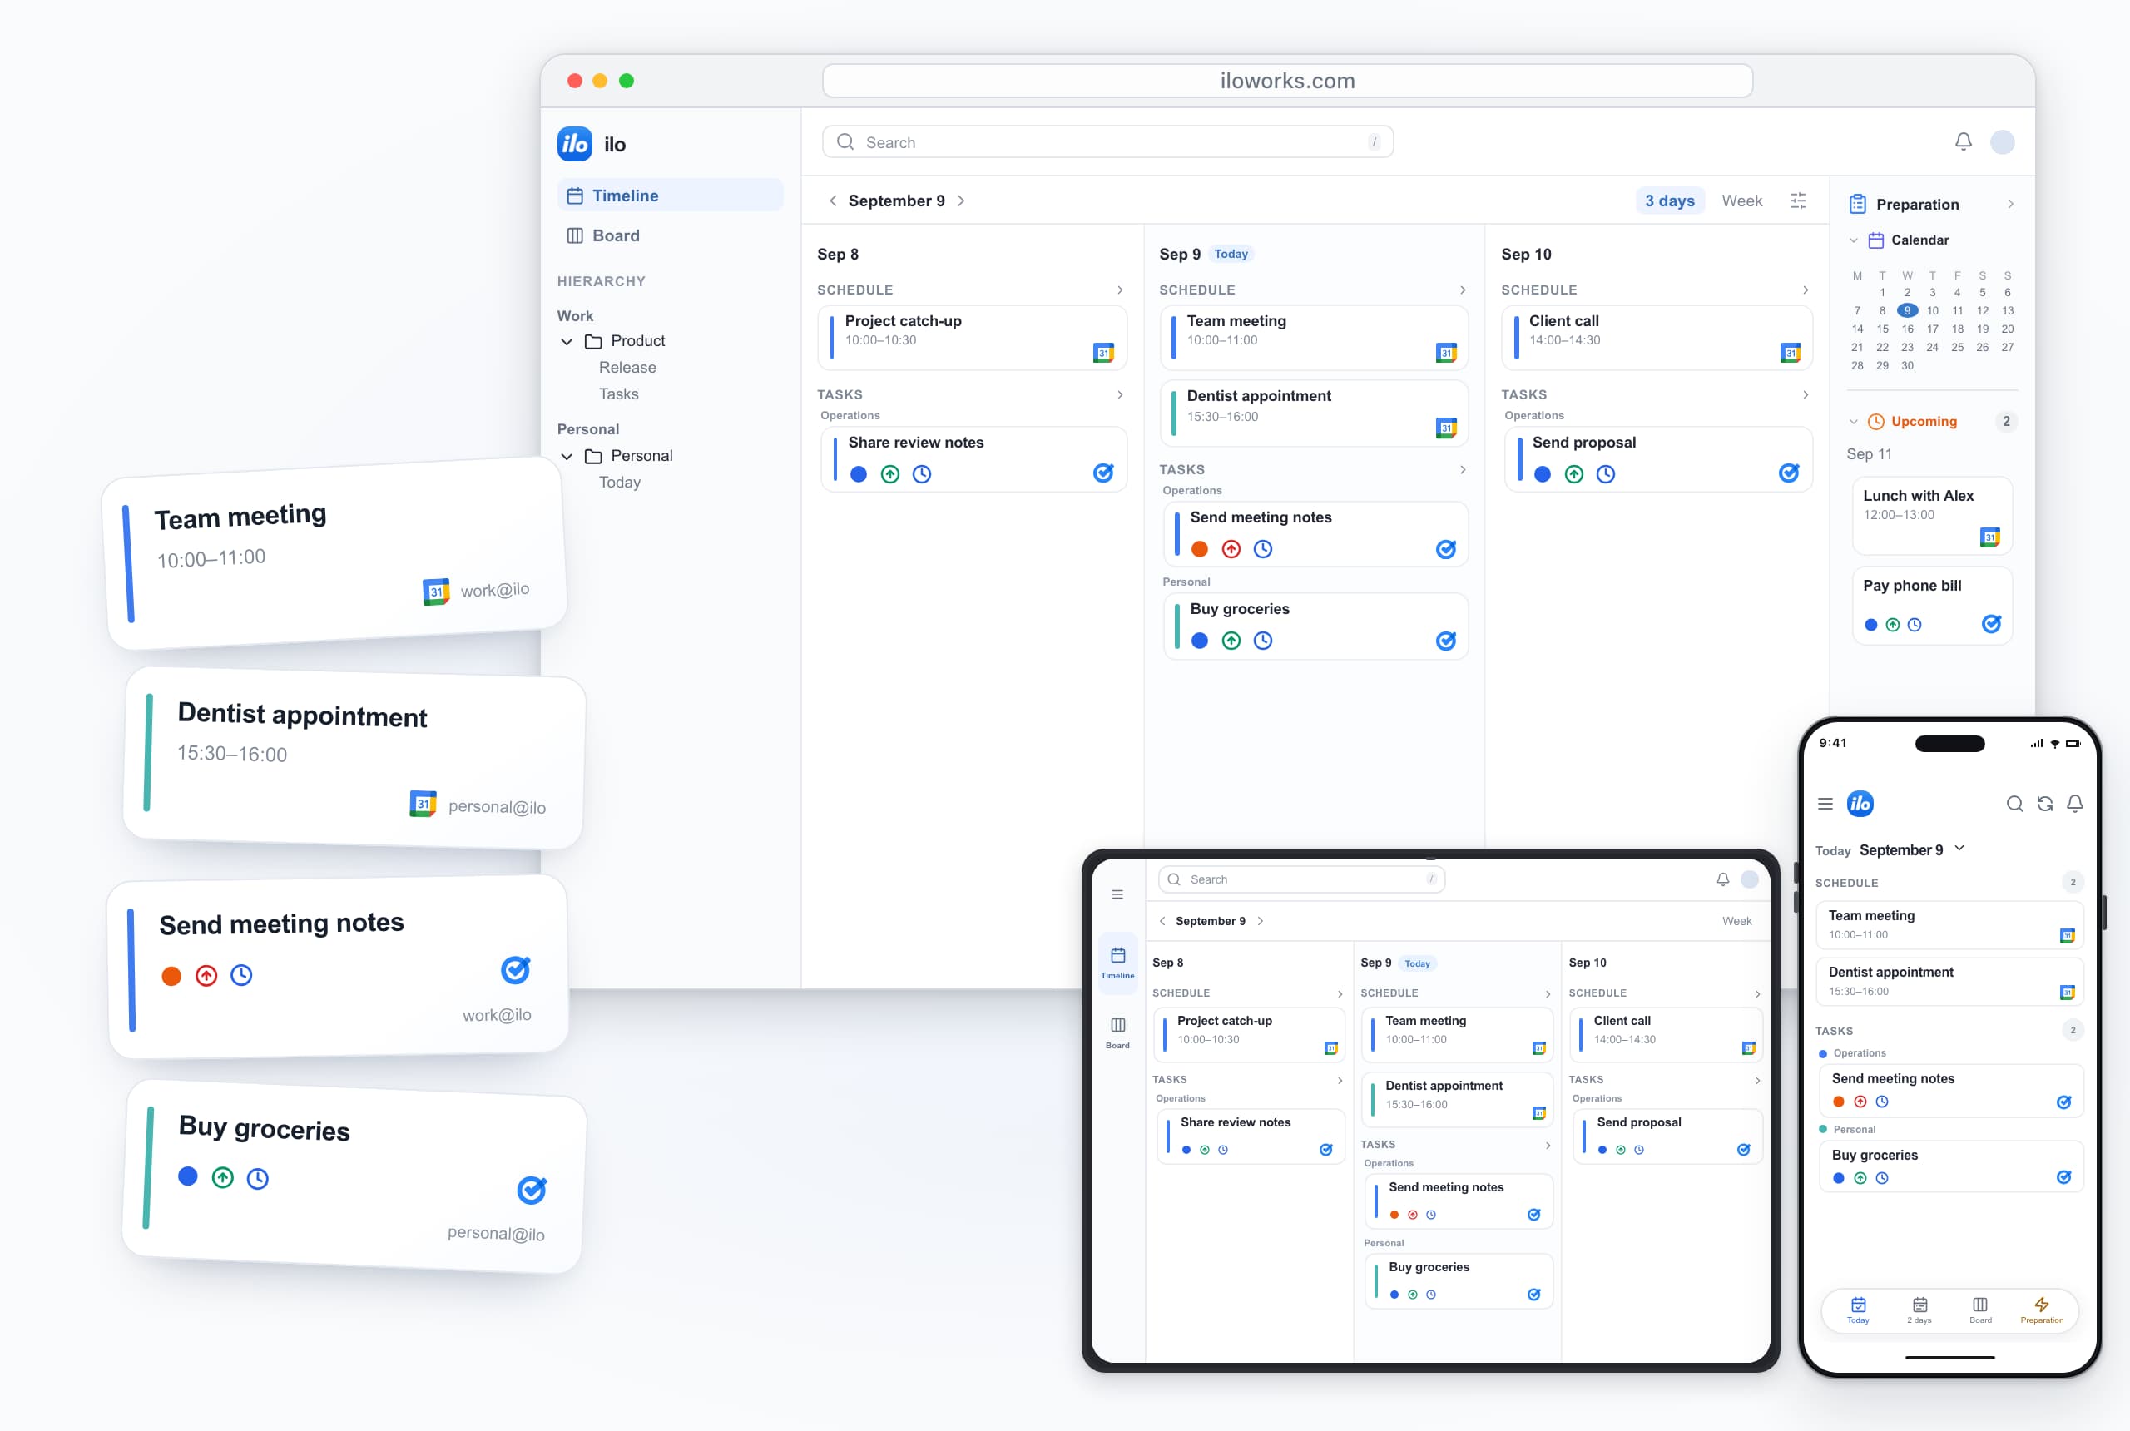Complete Send meeting notes on the phone
This screenshot has height=1431, width=2130.
point(2063,1102)
